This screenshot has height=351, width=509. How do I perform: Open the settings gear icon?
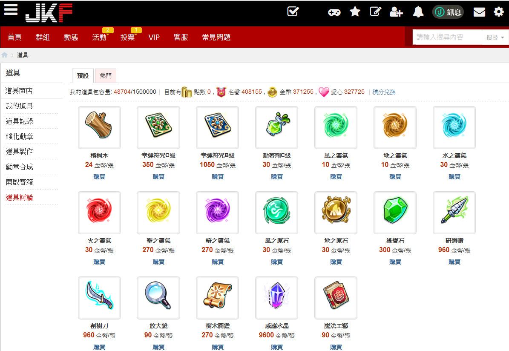499,12
